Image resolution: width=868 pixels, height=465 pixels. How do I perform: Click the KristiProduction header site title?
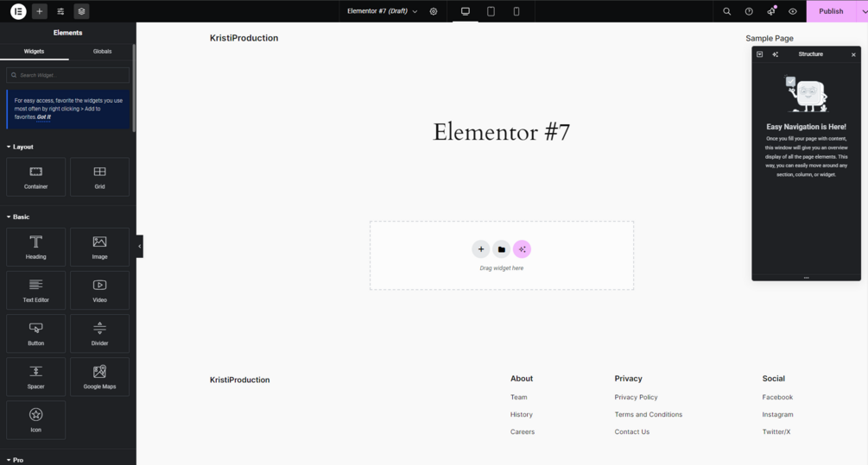244,38
